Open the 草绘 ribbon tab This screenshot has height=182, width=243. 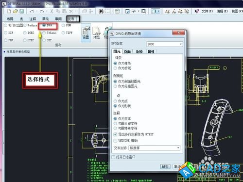coord(46,19)
